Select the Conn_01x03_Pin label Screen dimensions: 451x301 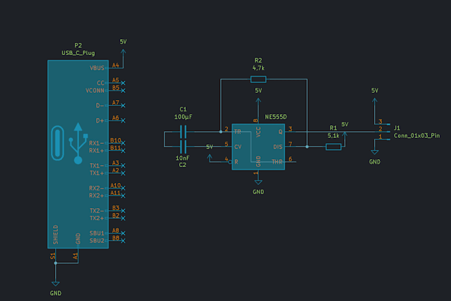pos(417,135)
